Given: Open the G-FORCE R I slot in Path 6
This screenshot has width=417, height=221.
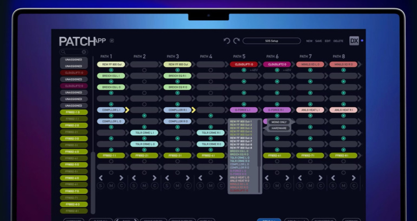Looking at the screenshot, I should [277, 110].
